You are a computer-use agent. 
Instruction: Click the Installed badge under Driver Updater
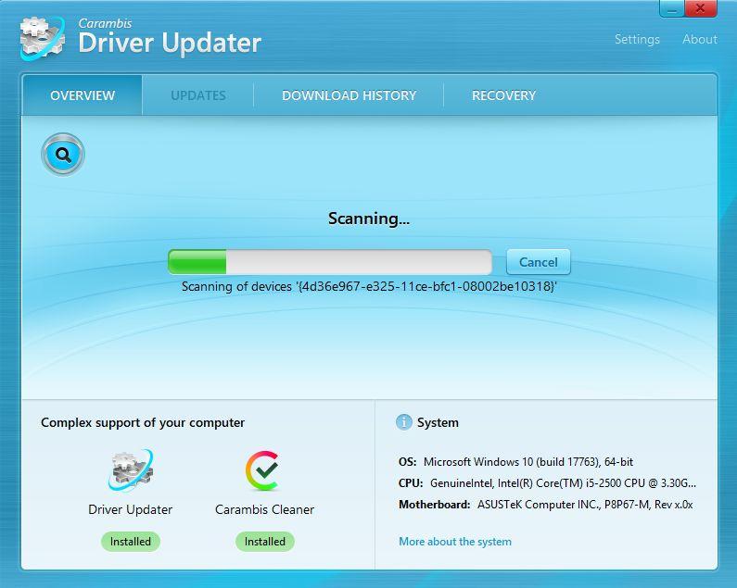click(130, 542)
